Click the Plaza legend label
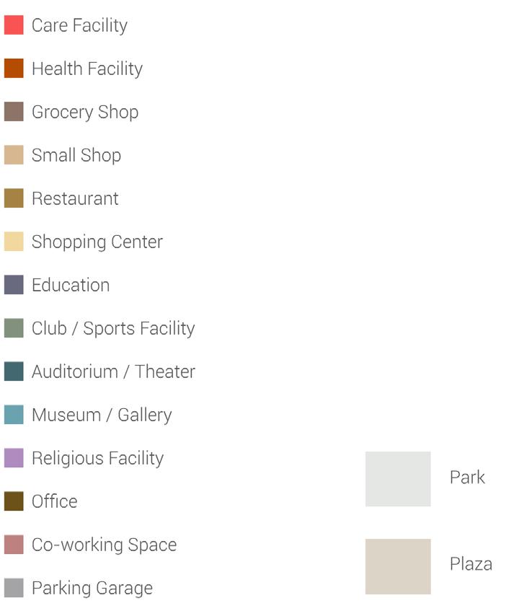This screenshot has height=603, width=519. 471,564
